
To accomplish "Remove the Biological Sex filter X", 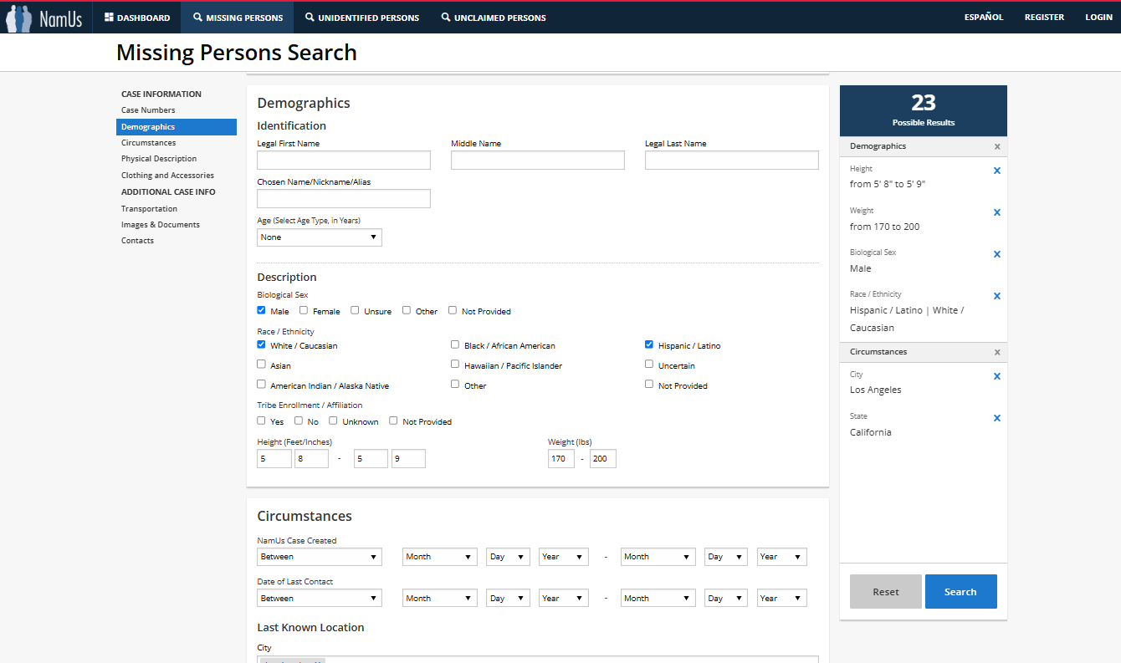I will pos(996,254).
